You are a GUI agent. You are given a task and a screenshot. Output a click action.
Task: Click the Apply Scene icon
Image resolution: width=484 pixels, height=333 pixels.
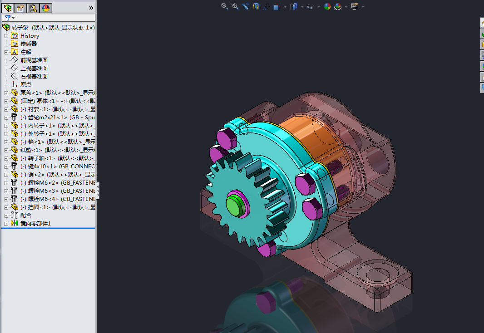338,6
